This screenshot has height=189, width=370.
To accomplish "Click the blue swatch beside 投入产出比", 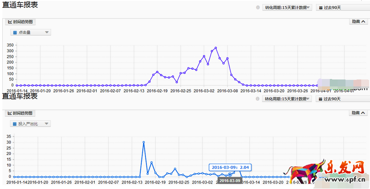I will pyautogui.click(x=15, y=124).
